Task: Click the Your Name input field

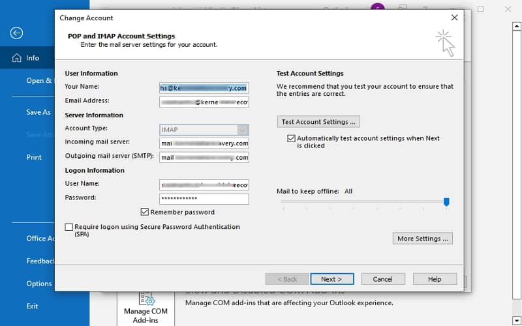Action: pos(204,88)
